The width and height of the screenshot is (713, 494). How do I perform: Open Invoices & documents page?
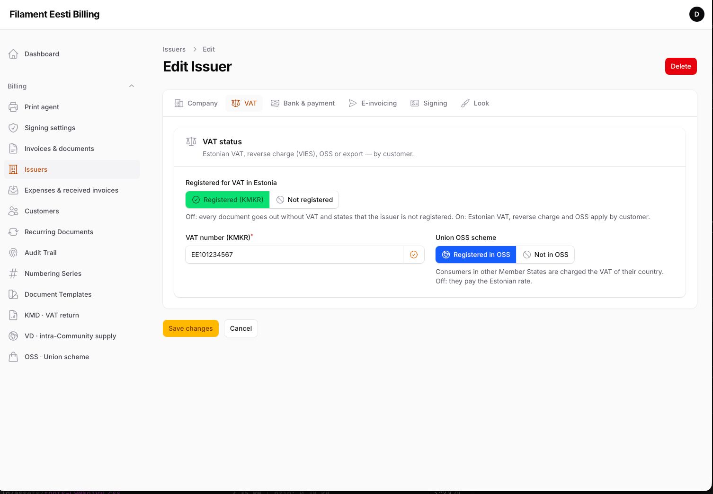click(x=72, y=149)
